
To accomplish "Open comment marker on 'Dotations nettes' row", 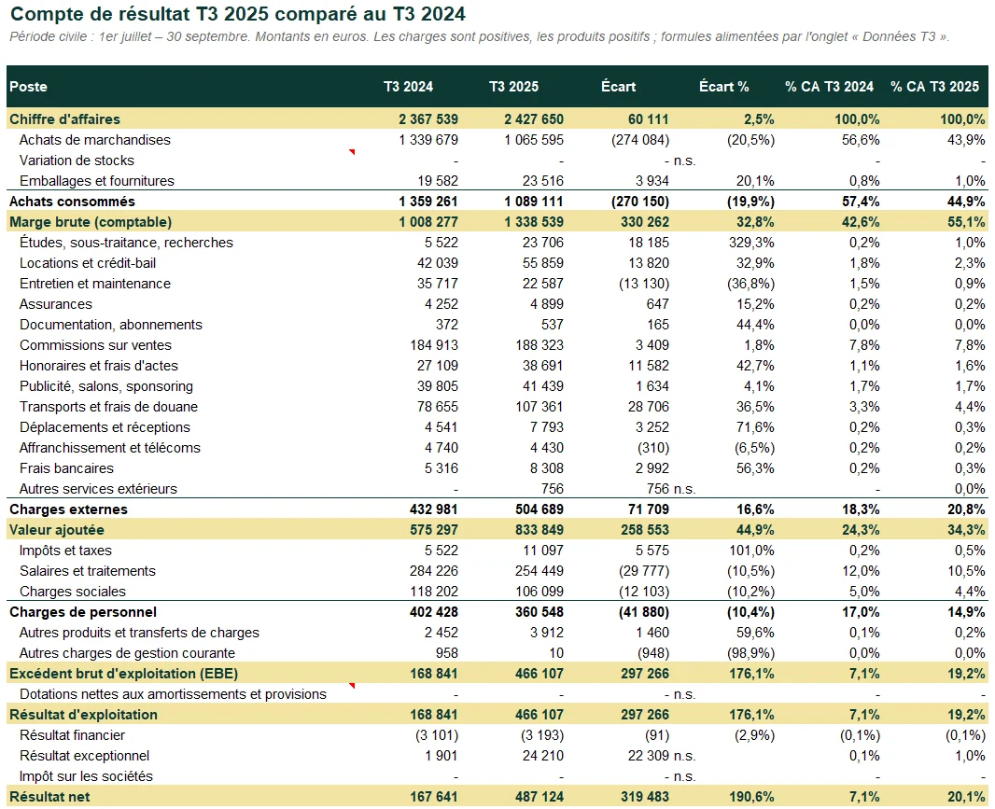I will (x=352, y=686).
